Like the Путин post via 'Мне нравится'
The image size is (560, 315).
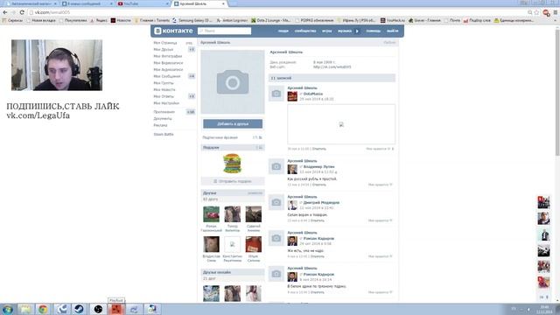click(x=380, y=185)
